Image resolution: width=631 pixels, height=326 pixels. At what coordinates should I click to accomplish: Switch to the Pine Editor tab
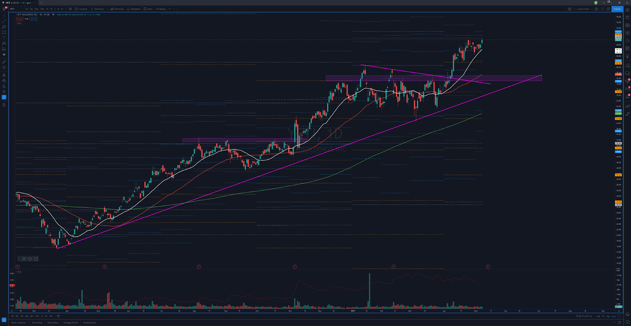coord(53,323)
